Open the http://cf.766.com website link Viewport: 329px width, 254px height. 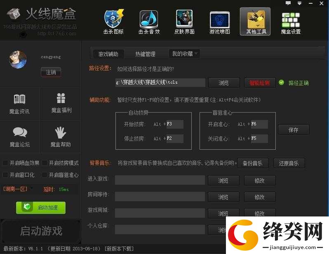(57, 33)
